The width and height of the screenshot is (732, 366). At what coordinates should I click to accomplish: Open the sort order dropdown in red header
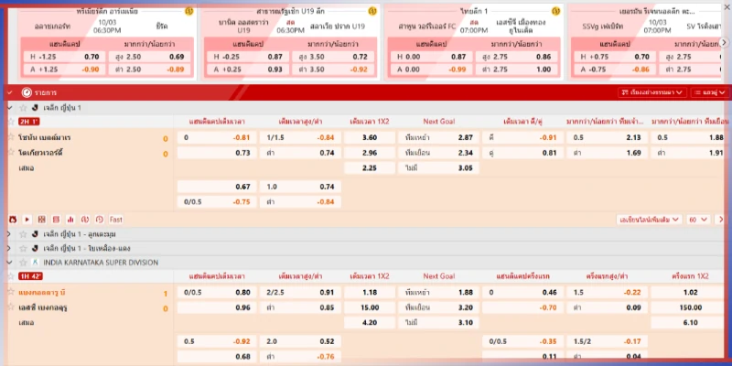(651, 92)
